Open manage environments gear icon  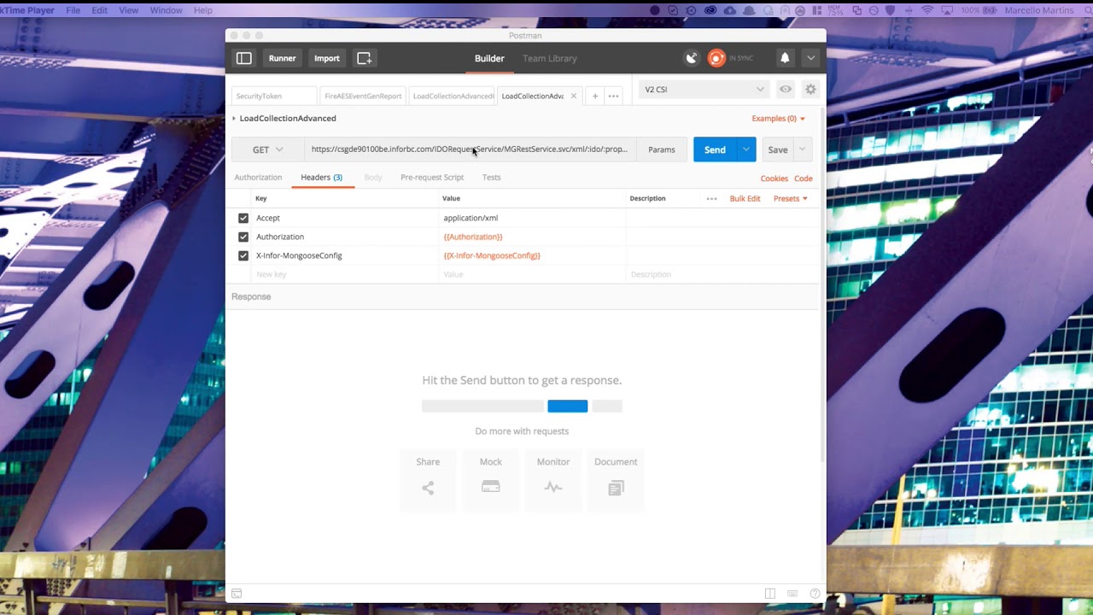810,89
